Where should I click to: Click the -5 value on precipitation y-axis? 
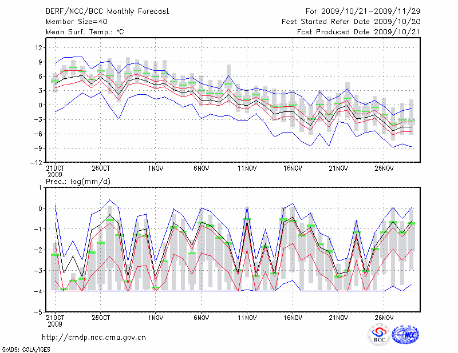(38, 312)
